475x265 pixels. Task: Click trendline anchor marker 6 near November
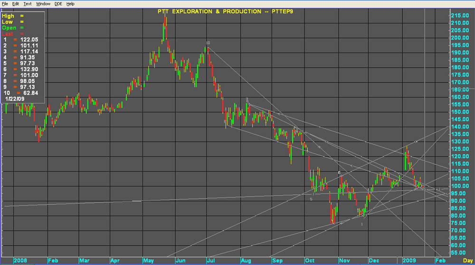click(339, 173)
